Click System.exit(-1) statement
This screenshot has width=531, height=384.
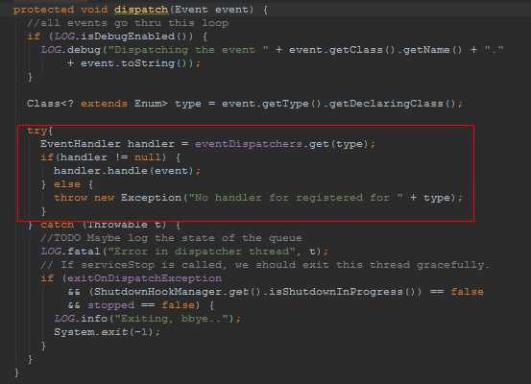click(107, 332)
